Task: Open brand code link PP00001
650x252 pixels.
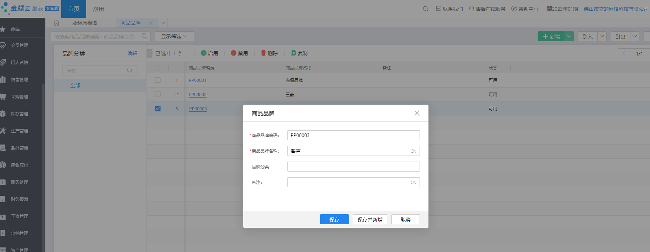Action: point(198,80)
